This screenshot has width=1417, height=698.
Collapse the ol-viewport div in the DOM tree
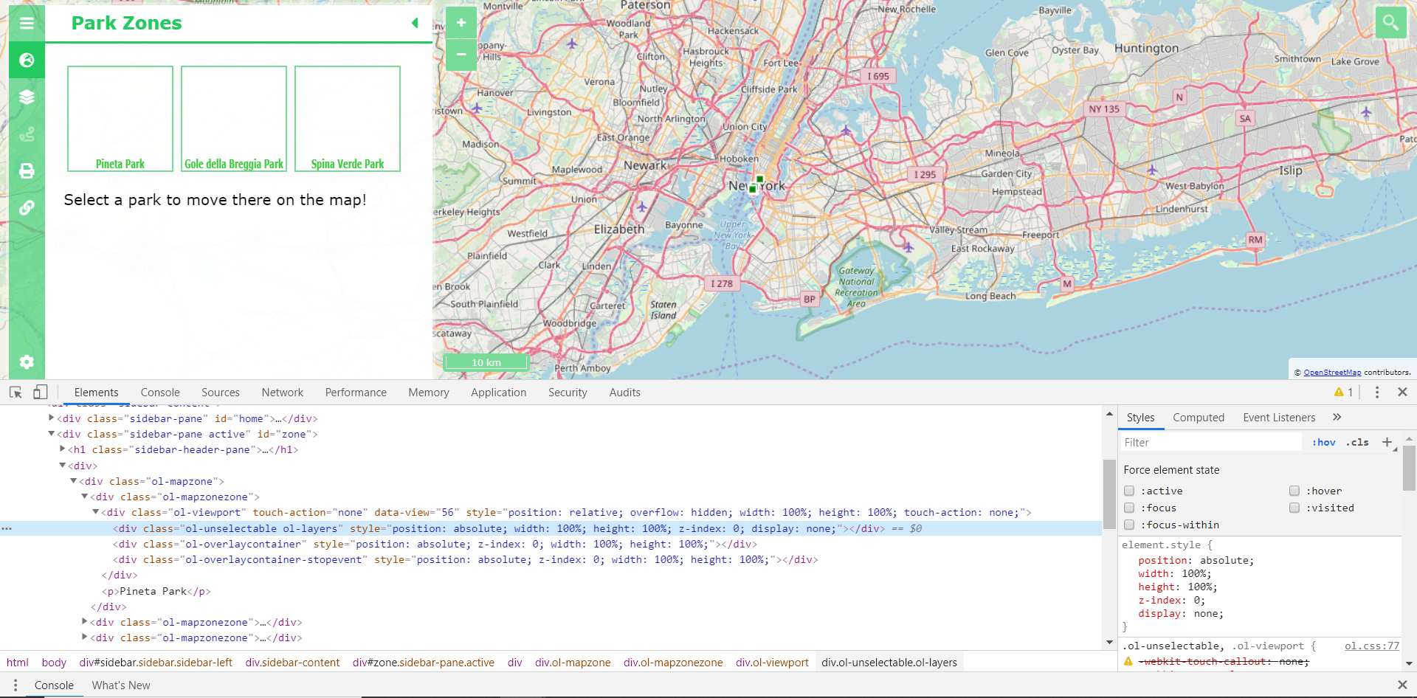[96, 512]
